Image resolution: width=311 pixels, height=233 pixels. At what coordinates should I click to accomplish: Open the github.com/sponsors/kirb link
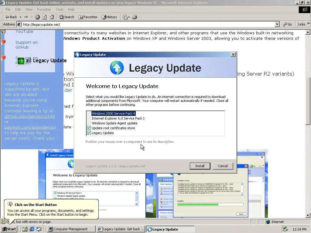(30, 116)
